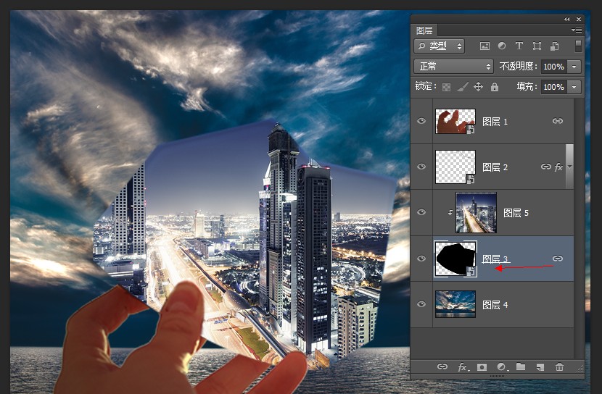The width and height of the screenshot is (602, 394).
Task: Click the 不透明度 100% value field
Action: (x=553, y=67)
